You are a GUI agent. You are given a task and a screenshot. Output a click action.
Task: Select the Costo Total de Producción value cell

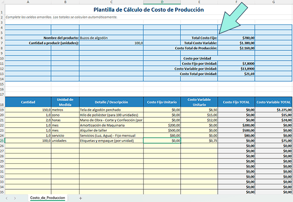236,48
